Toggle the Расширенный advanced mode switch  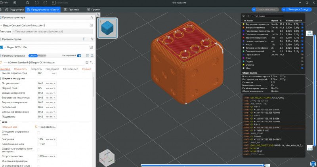(x=79, y=56)
